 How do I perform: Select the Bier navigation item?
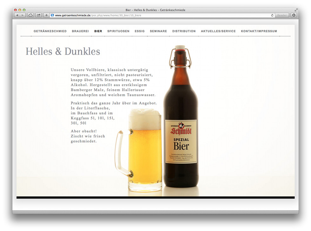point(98,31)
